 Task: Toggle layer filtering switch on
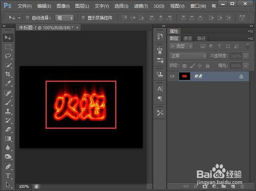(x=248, y=46)
